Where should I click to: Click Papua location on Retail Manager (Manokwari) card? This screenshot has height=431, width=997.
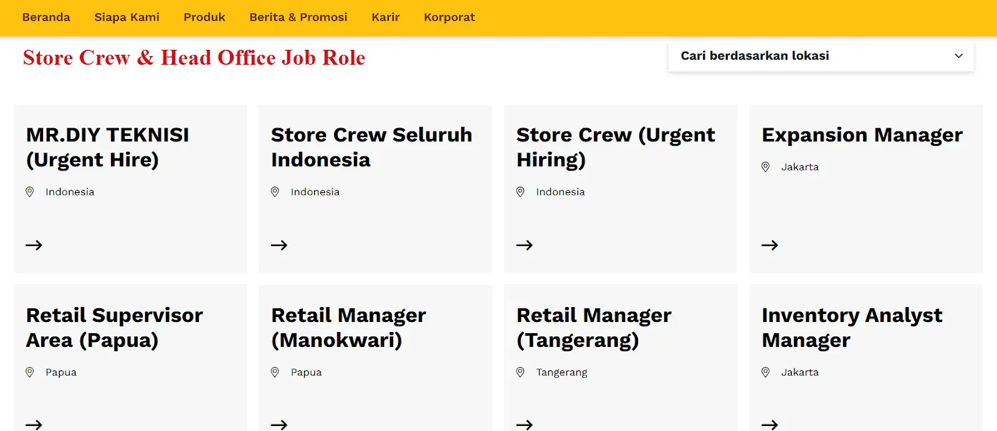click(307, 372)
